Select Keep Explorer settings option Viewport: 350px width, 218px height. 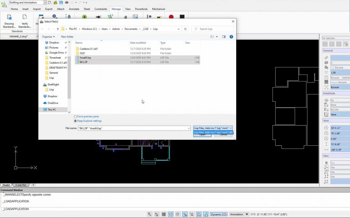coord(75,121)
